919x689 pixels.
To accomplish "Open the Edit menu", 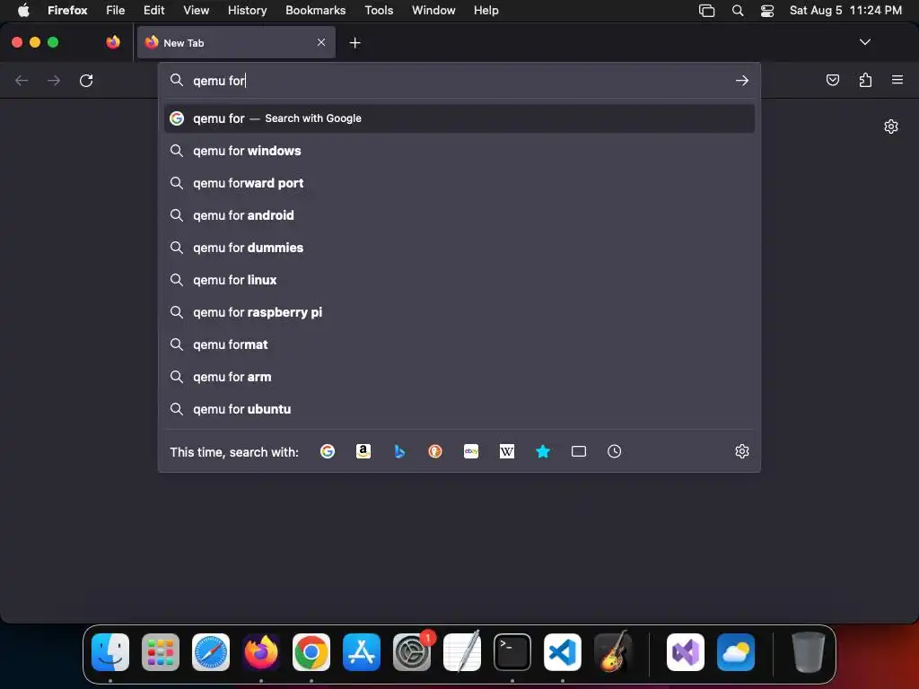I will point(154,11).
